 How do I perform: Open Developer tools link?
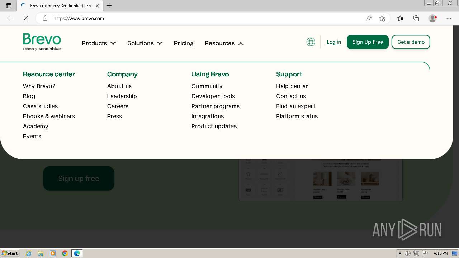coord(213,96)
